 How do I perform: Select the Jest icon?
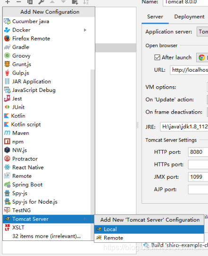click(x=7, y=99)
